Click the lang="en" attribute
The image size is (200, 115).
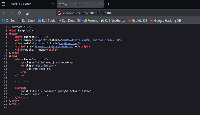pos(25,31)
